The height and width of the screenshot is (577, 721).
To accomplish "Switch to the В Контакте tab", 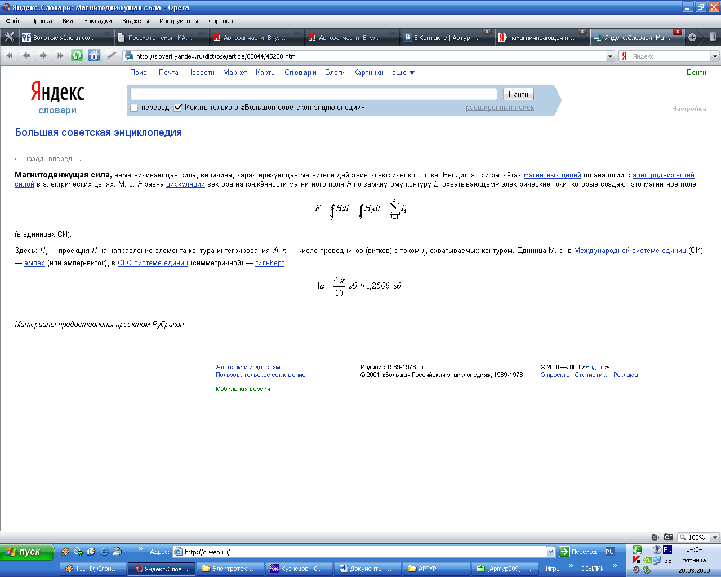I will (x=446, y=38).
